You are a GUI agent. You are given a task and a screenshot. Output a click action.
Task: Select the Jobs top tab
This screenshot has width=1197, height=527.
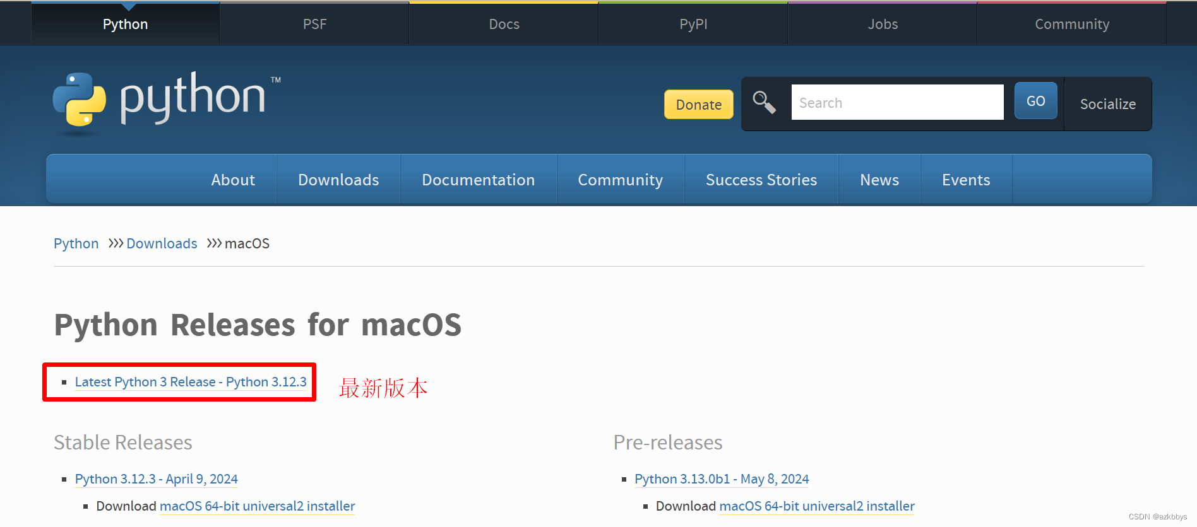click(883, 24)
